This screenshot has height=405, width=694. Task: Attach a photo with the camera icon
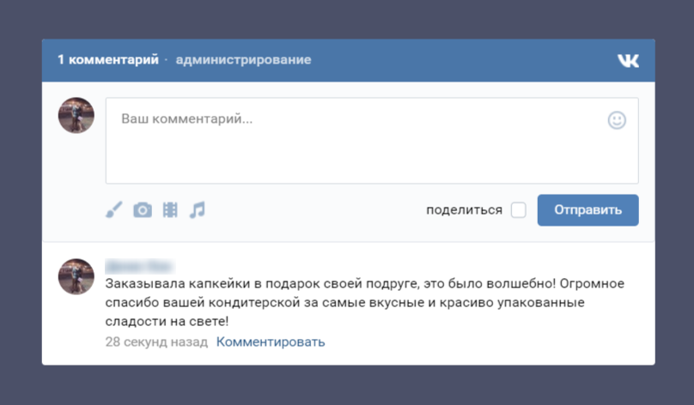(143, 210)
